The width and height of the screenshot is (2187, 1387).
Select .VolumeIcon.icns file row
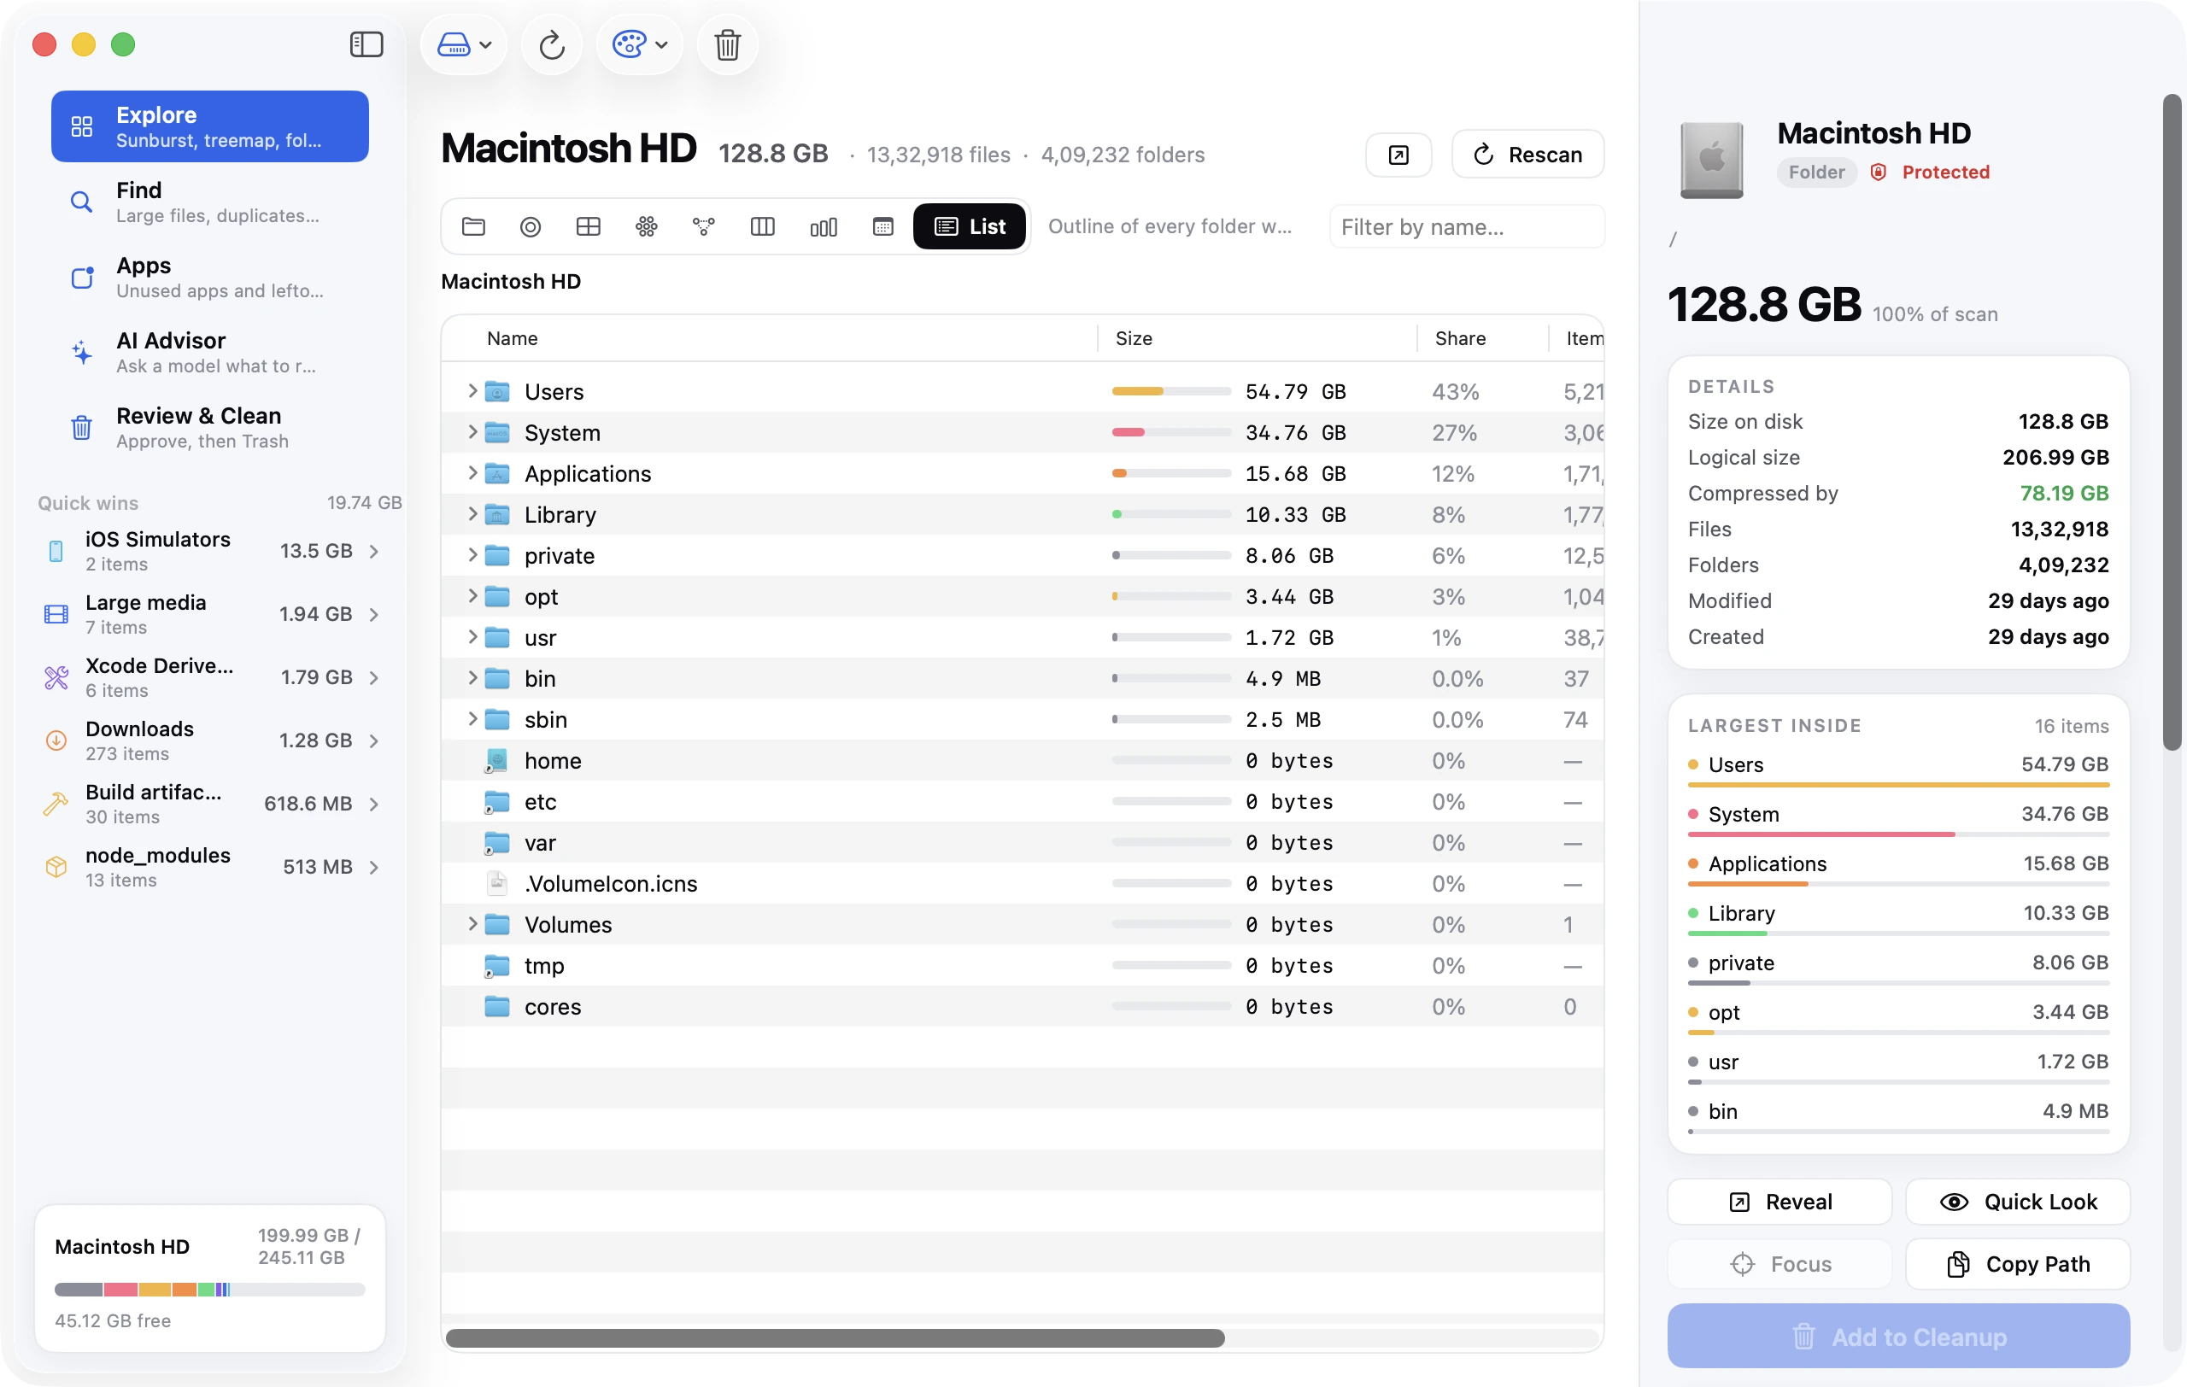pyautogui.click(x=1023, y=883)
